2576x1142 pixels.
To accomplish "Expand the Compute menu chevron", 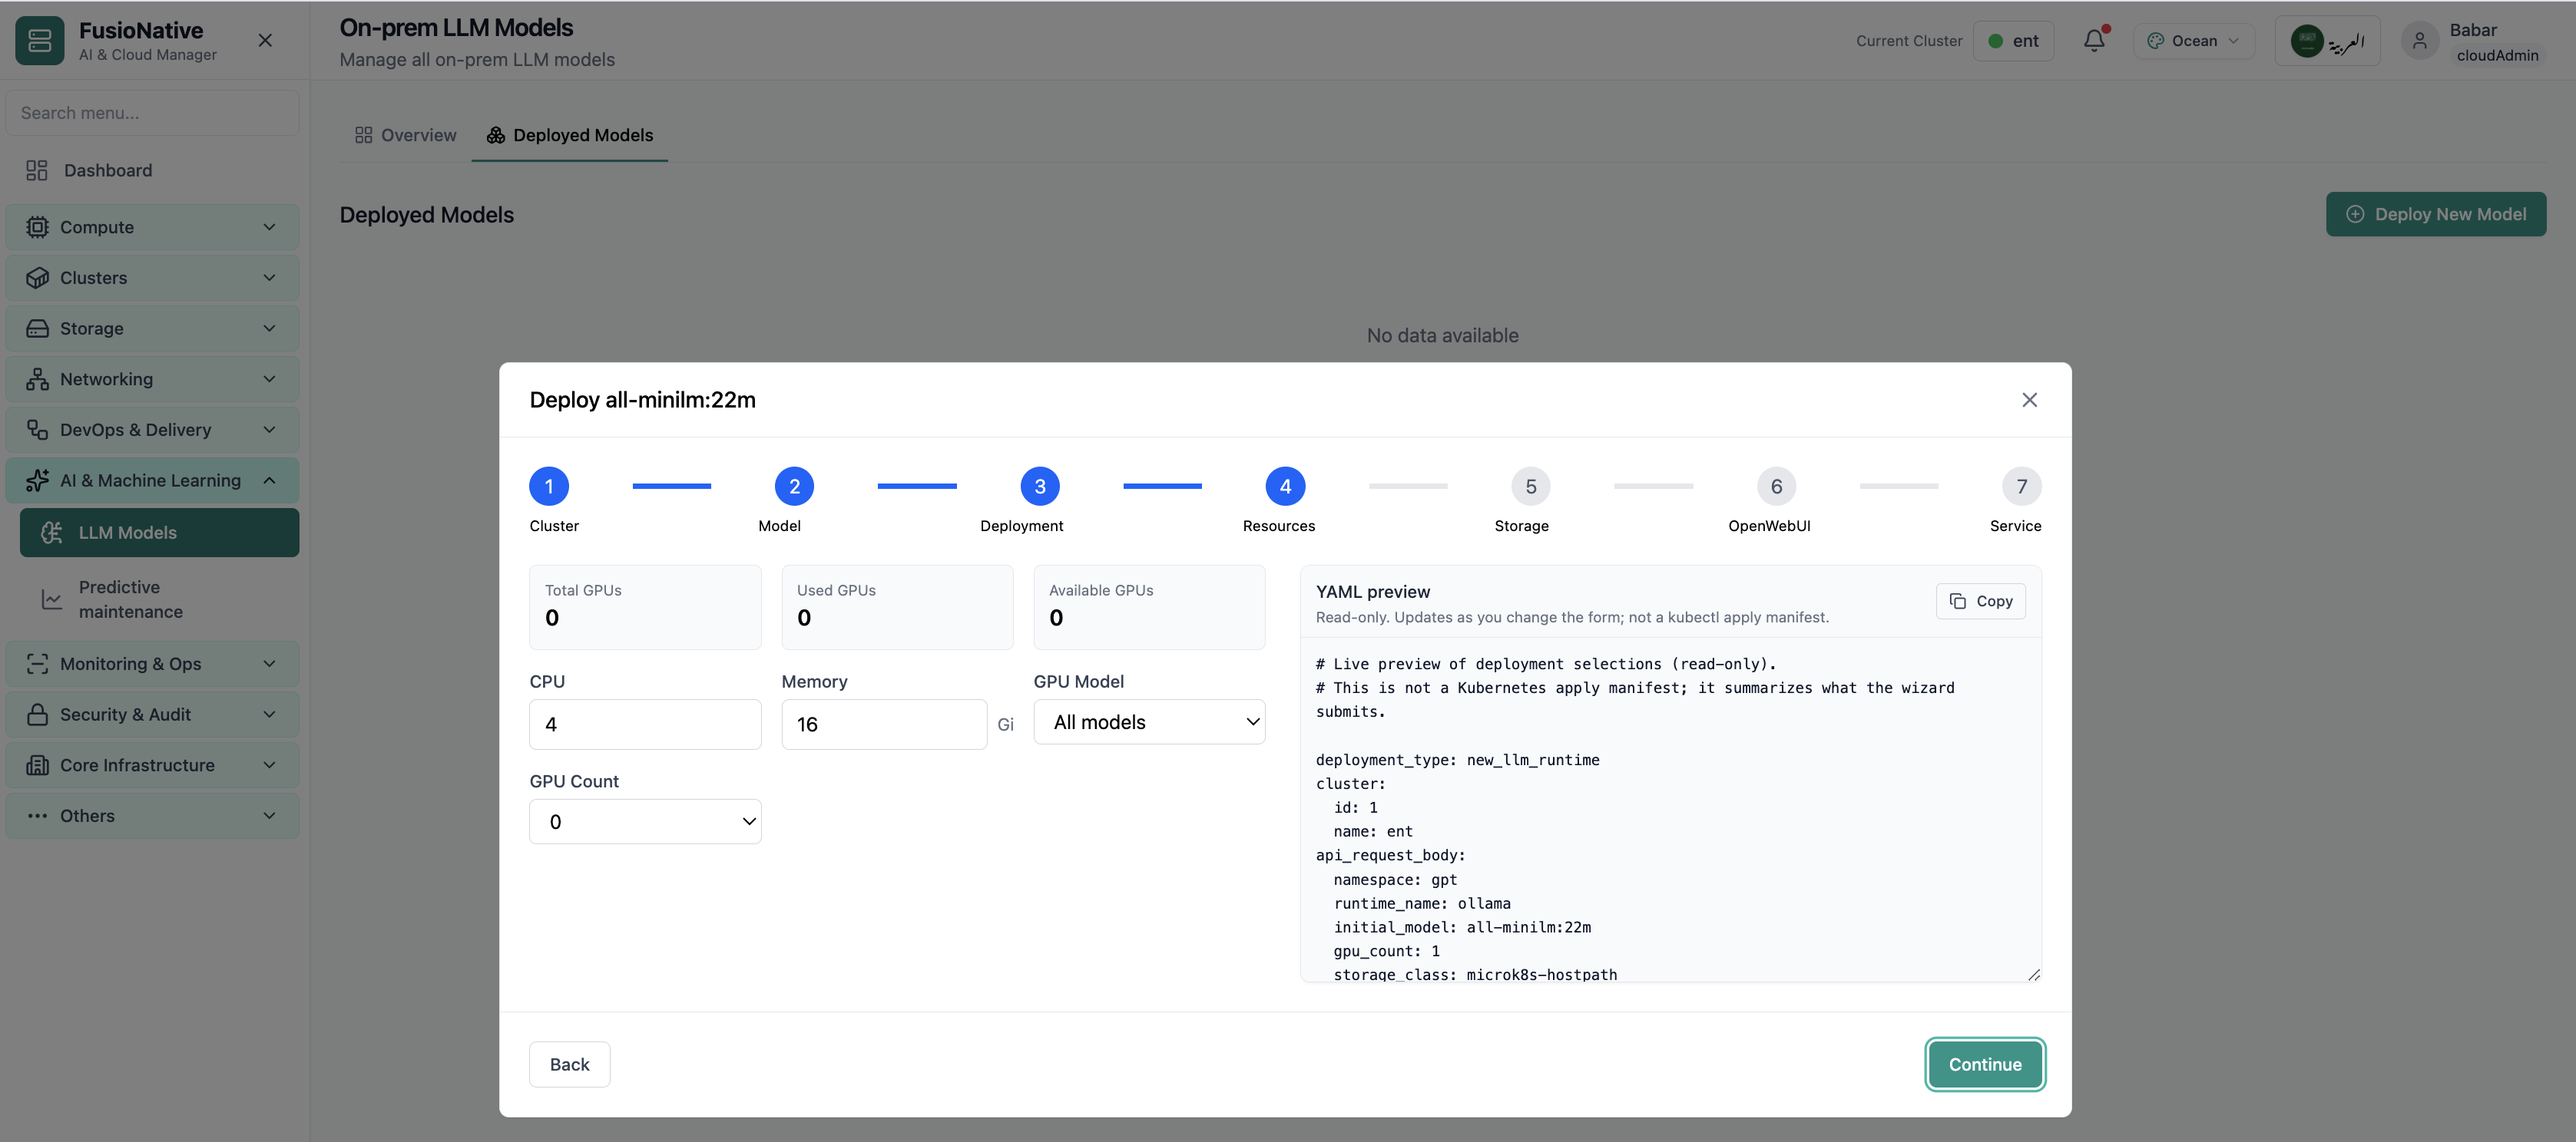I will click(x=269, y=227).
